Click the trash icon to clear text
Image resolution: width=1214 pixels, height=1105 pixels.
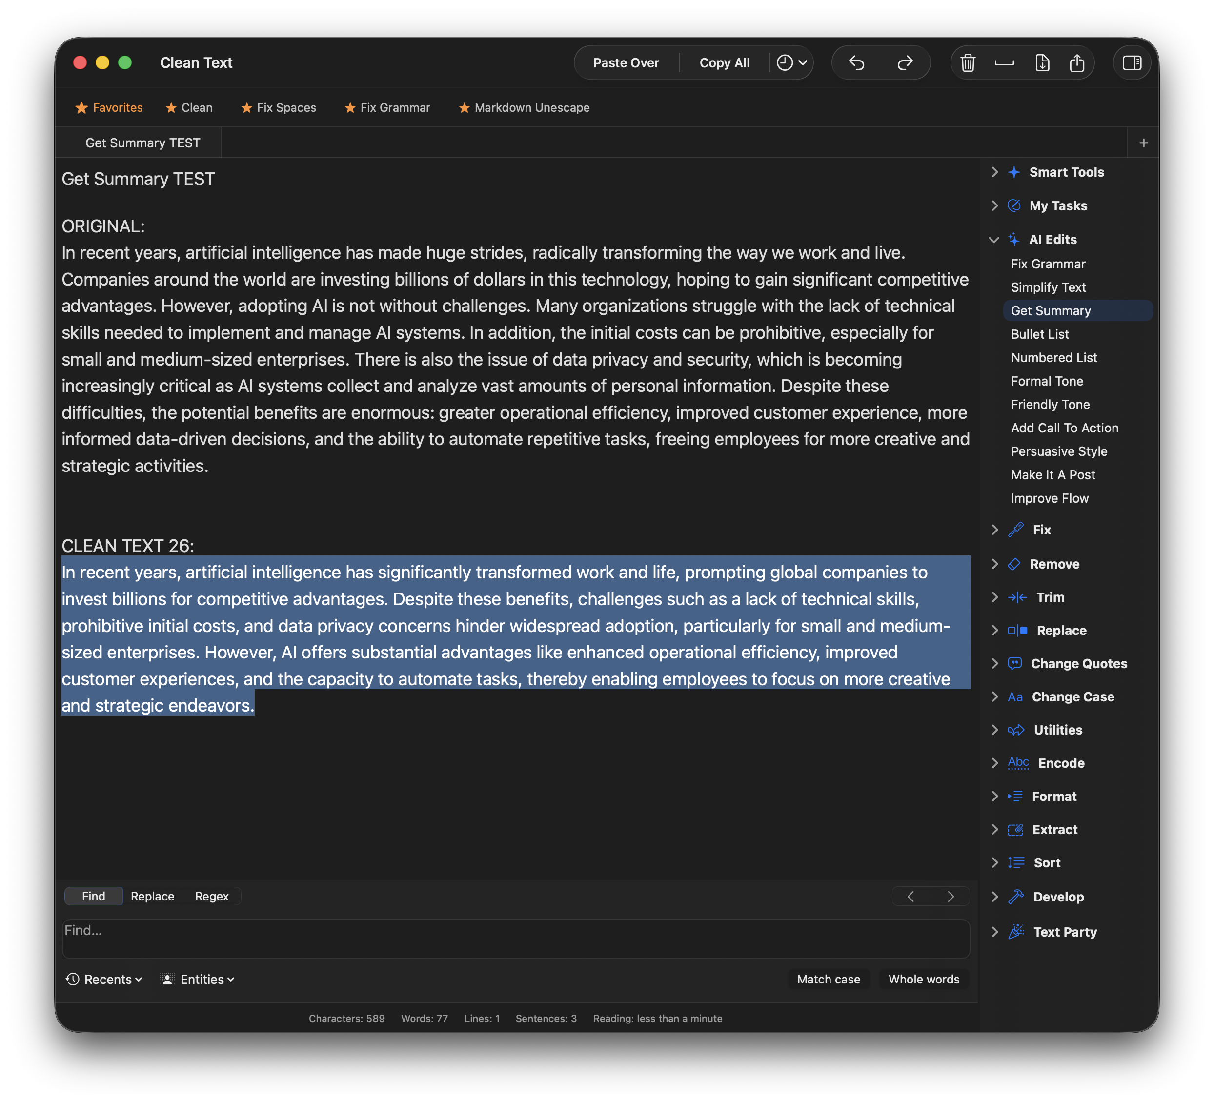point(968,62)
